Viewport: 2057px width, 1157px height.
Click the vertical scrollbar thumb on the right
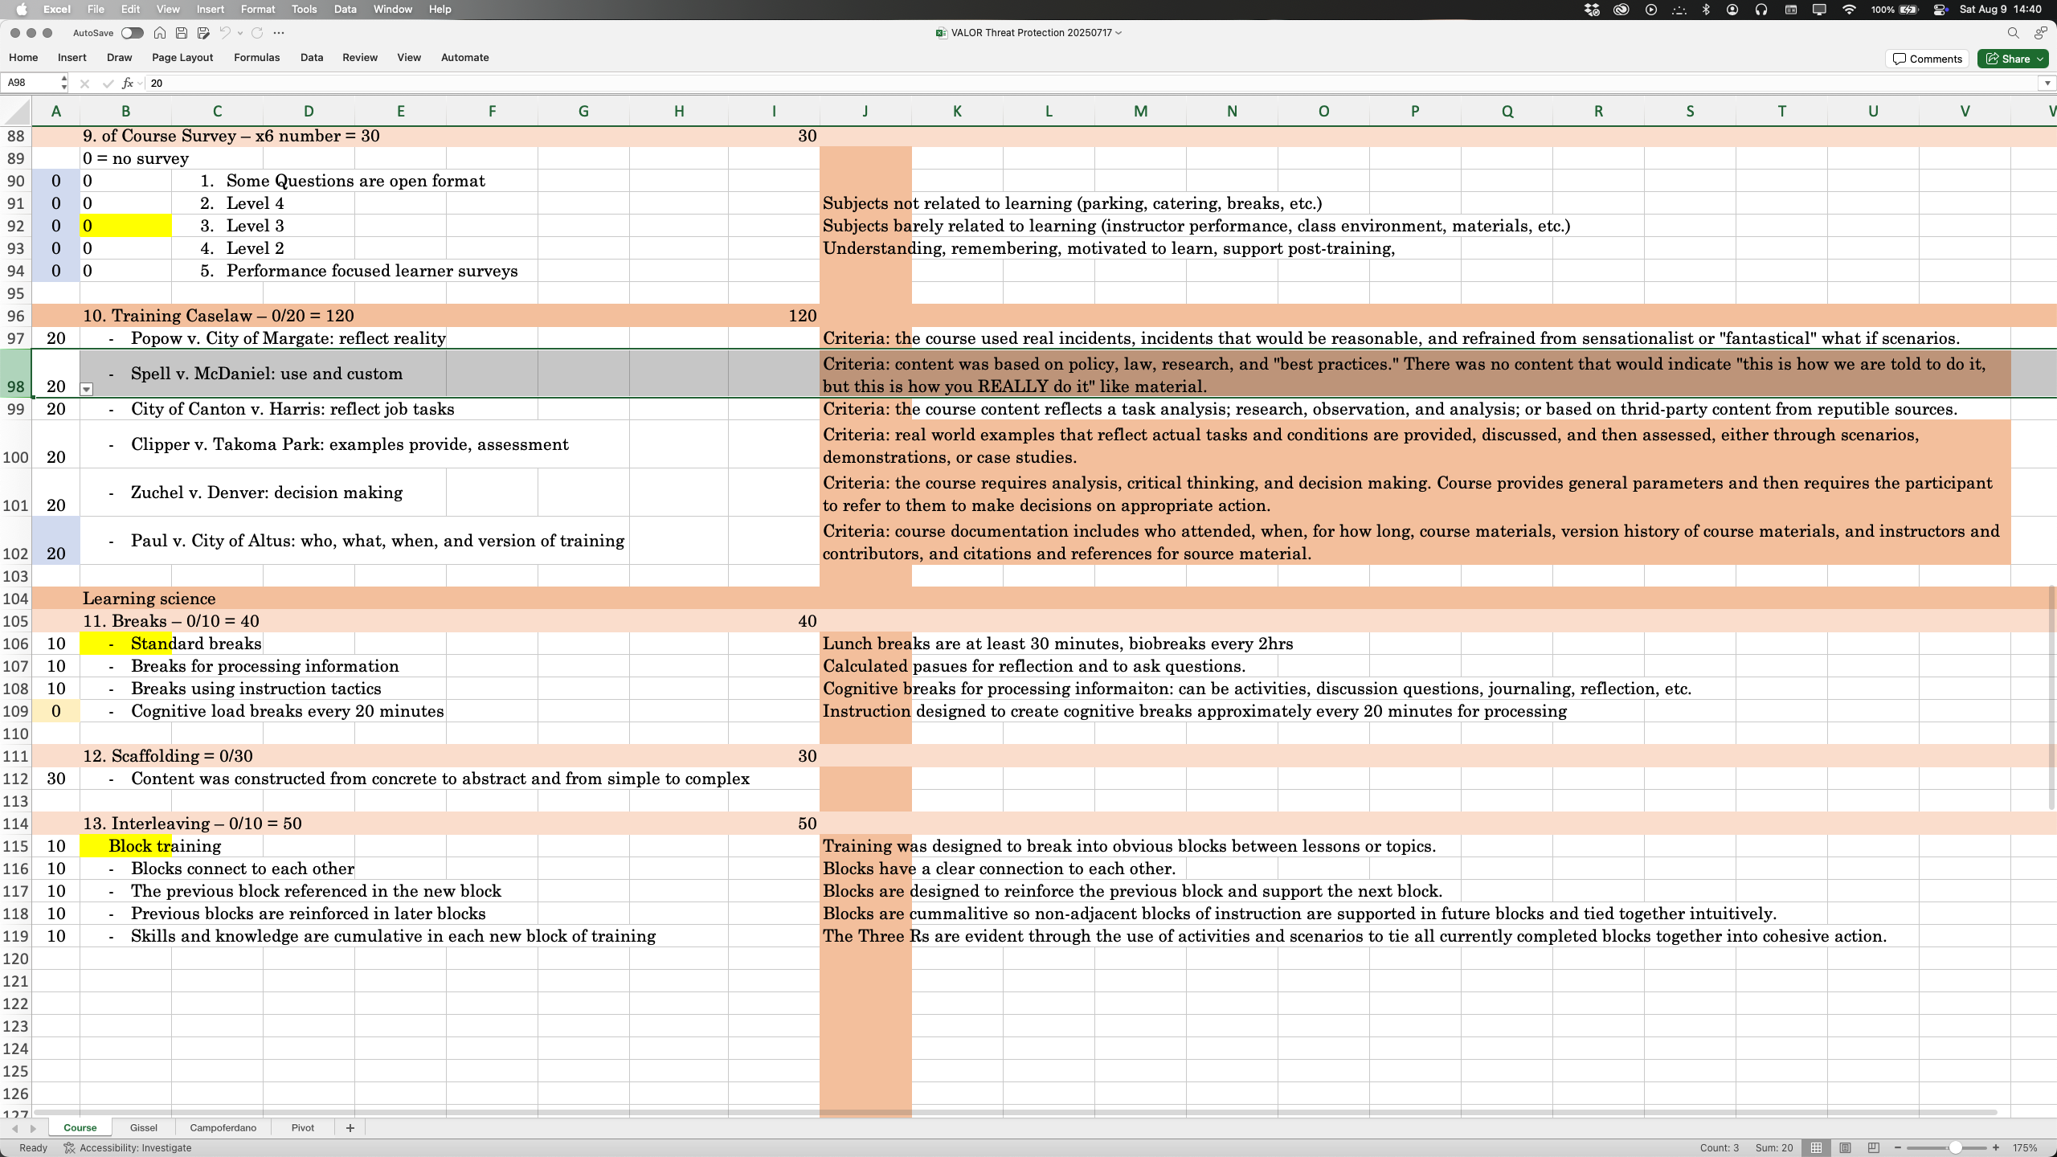(x=2051, y=697)
